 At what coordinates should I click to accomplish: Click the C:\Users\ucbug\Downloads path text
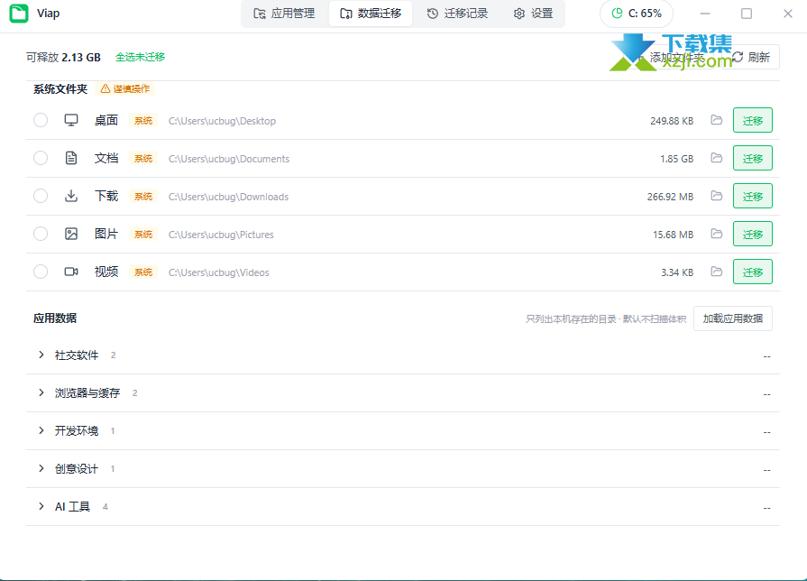coord(228,197)
